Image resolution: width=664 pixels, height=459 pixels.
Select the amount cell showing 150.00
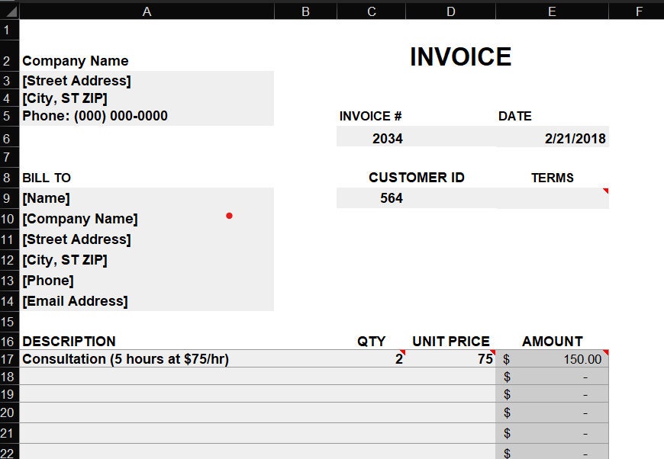click(552, 359)
